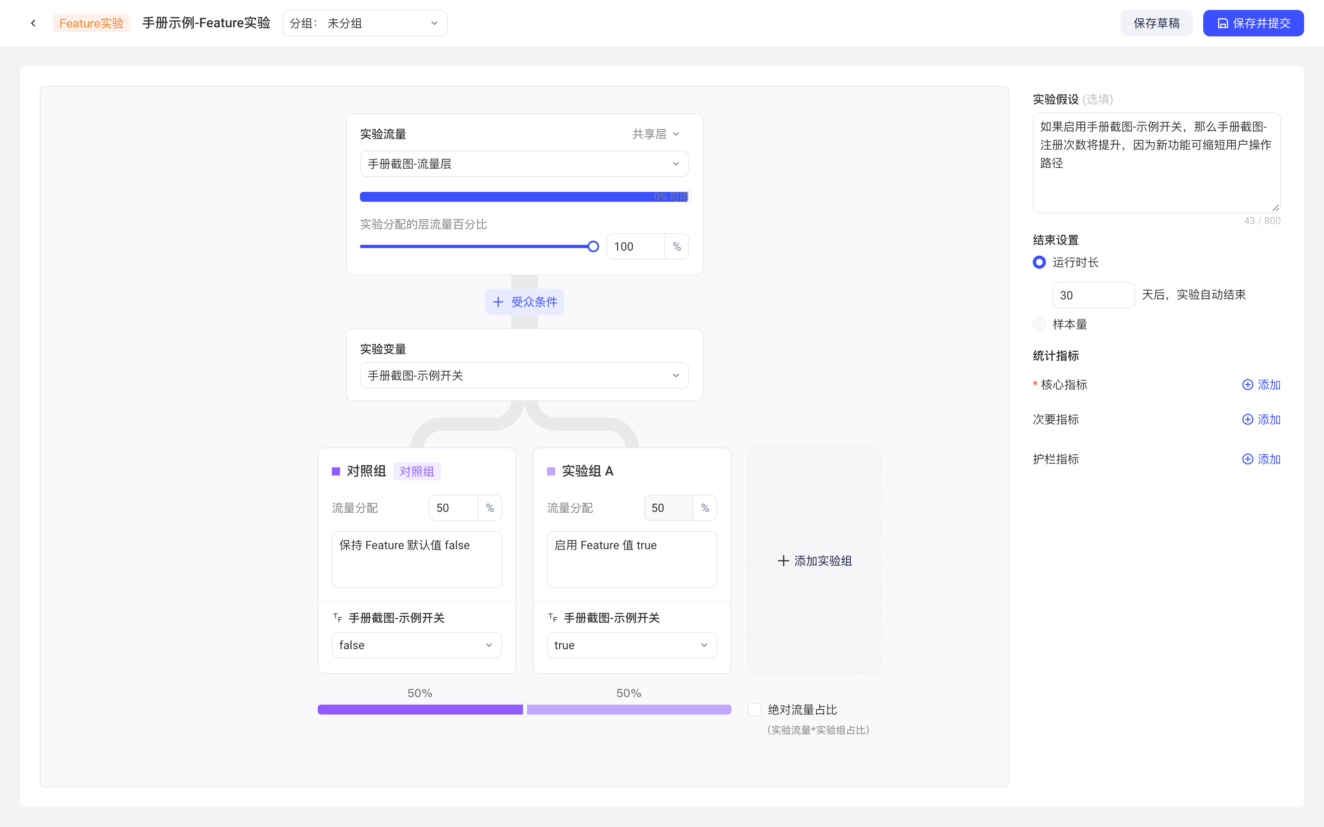Open the true value dropdown in 实验组 A
1324x827 pixels.
[632, 645]
